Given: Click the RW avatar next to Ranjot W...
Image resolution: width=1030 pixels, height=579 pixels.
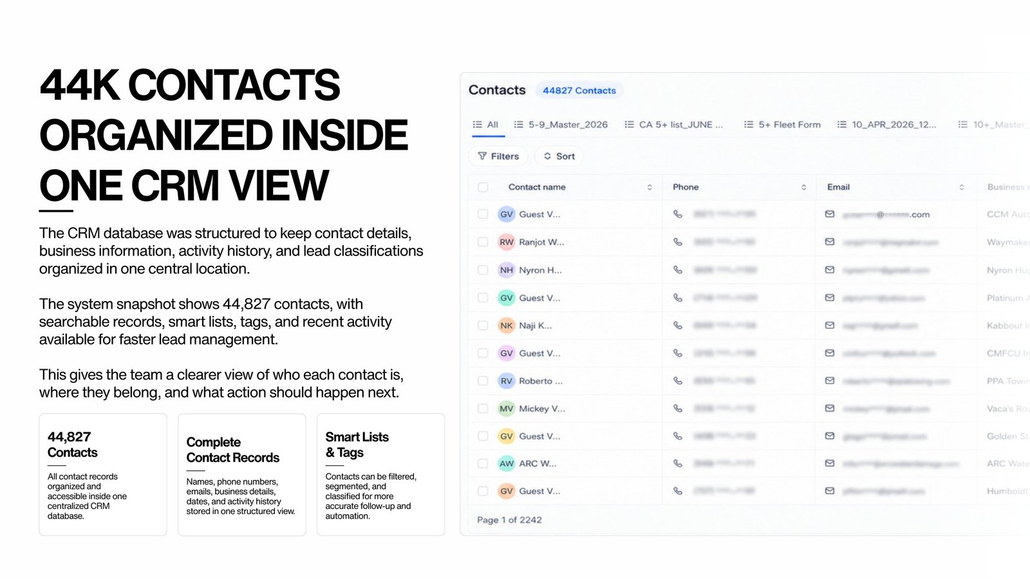Looking at the screenshot, I should point(507,242).
